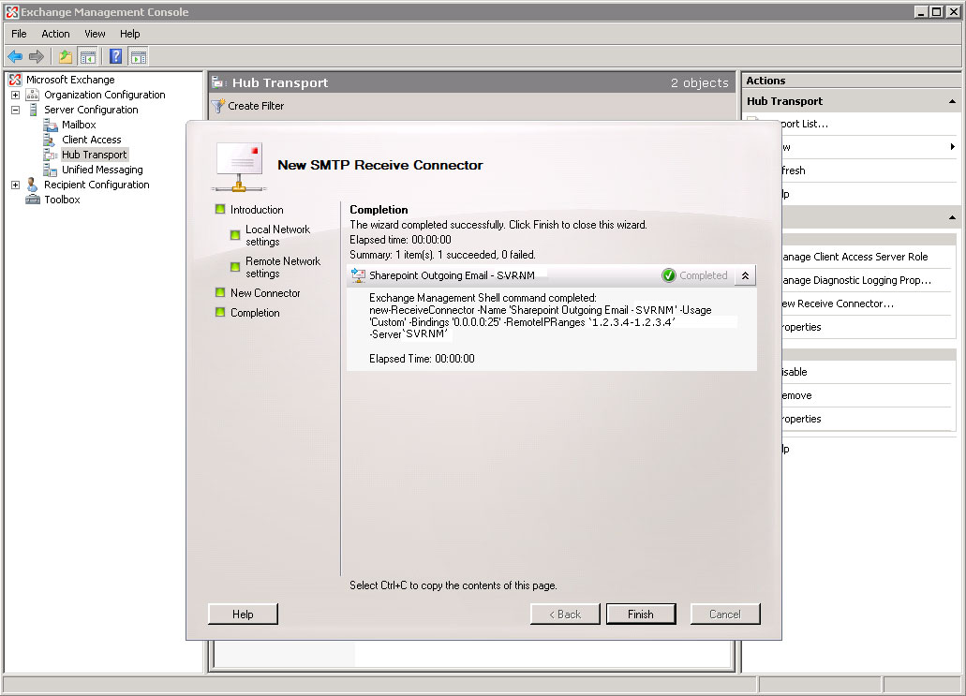
Task: Click 'Select Ctrl+C to copy the contents' text
Action: point(453,585)
